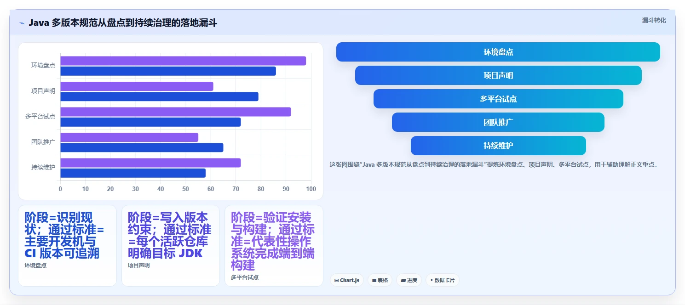685x305 pixels.
Task: Click the descriptive caption beginning 这张图围绕
Action: (494, 164)
